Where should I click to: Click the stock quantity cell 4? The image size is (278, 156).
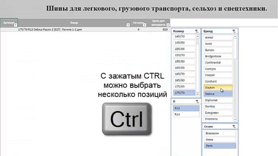[138, 29]
